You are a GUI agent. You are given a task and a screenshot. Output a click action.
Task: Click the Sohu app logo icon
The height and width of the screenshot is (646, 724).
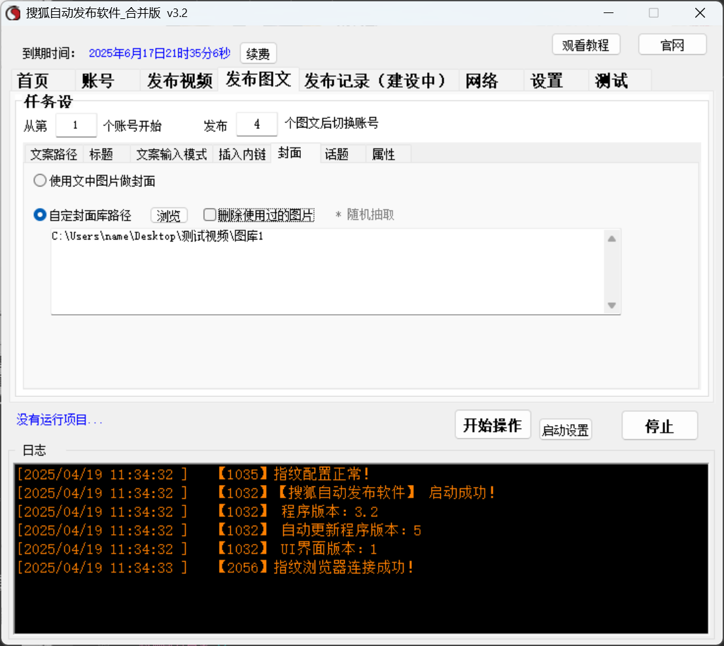pos(13,13)
